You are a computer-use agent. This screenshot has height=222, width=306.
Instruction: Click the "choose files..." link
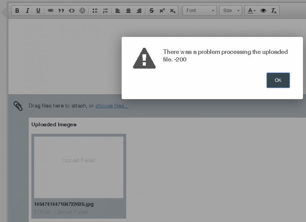pos(112,106)
